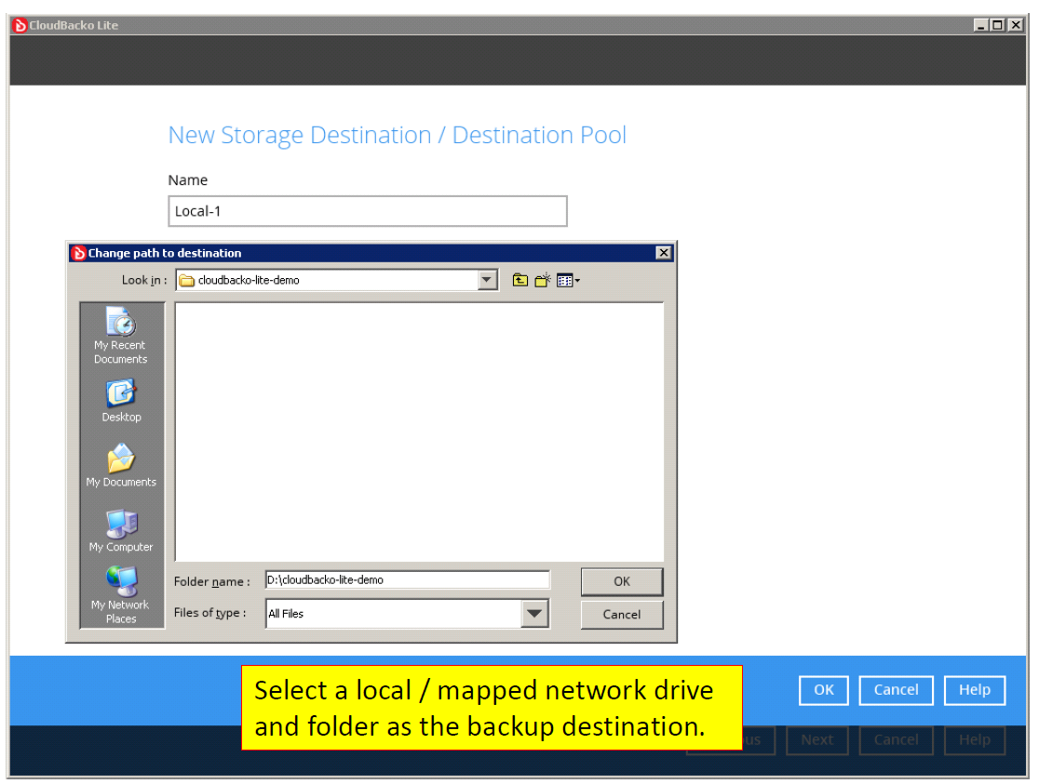Click the dialog's CloudBacko logo icon

pos(79,253)
